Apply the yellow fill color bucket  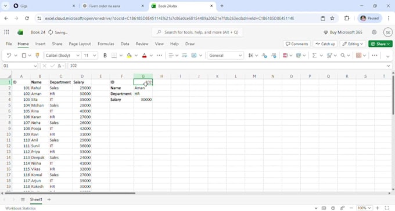pos(129,55)
